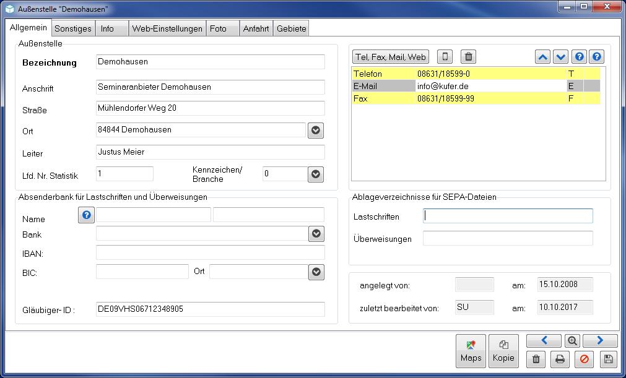Viewport: 626px width, 378px height.
Task: Print the record with the printer icon
Action: 560,359
